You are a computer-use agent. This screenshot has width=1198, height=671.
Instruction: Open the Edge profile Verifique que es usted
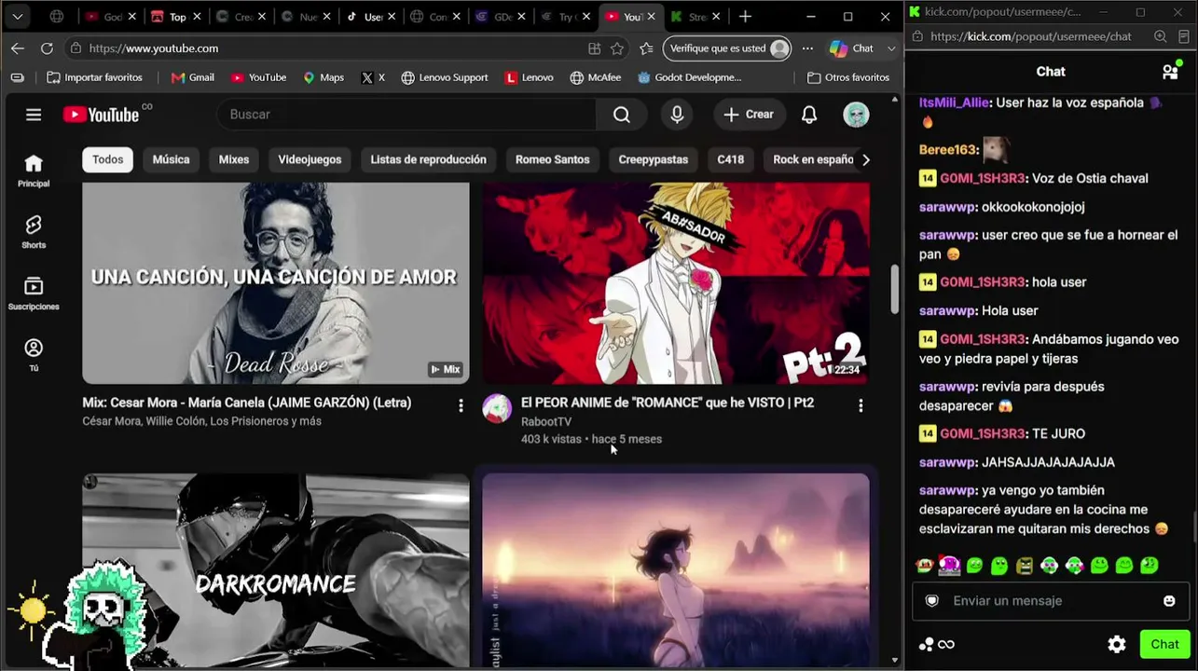(x=727, y=48)
